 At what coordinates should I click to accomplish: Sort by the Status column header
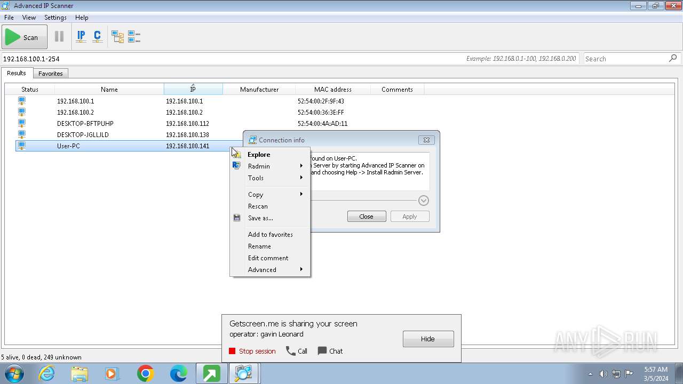click(30, 89)
